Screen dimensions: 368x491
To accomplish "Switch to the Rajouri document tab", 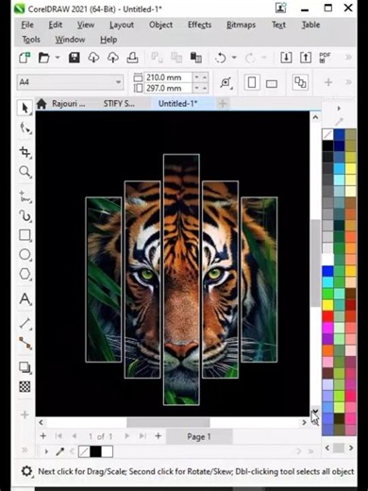I will [x=69, y=104].
